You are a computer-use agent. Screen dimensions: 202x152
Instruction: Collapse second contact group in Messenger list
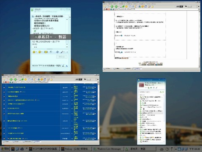coord(139,99)
